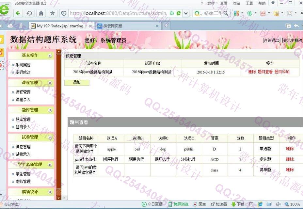The width and height of the screenshot is (303, 209).
Task: Click 题目添加 for the 2016 test paper
Action: 282,72
